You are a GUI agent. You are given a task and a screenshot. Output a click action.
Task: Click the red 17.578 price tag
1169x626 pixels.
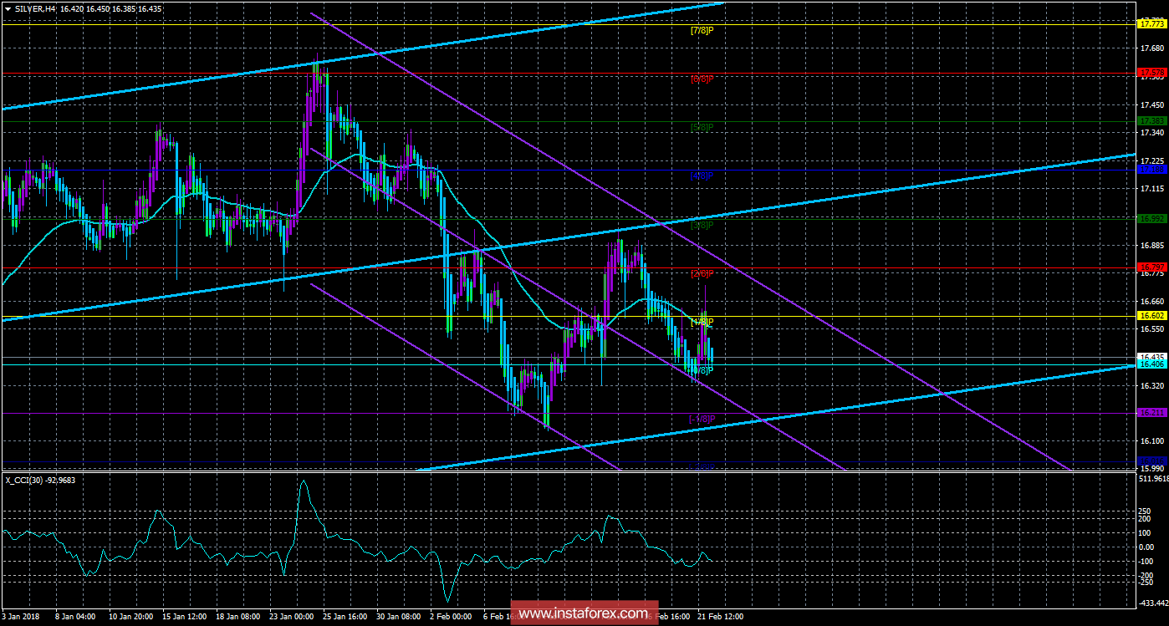pyautogui.click(x=1151, y=73)
